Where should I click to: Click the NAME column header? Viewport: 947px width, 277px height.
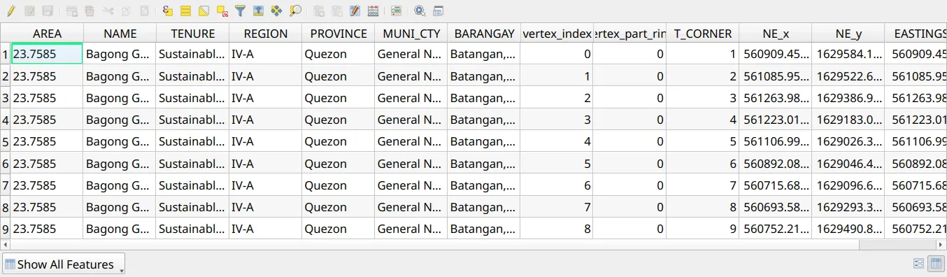pyautogui.click(x=120, y=33)
